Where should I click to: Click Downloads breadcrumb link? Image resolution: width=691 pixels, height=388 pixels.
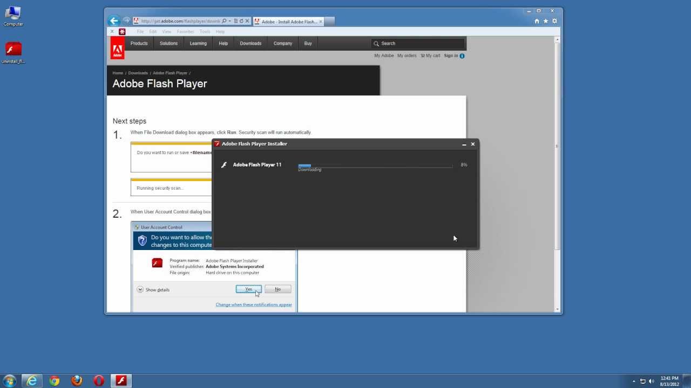138,73
